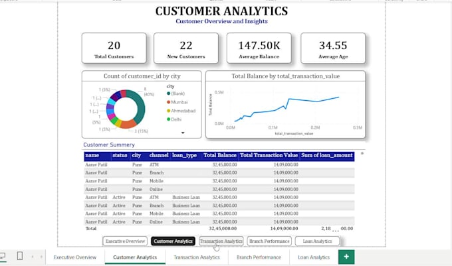Click Transaction Analytics navigation button

click(x=221, y=241)
